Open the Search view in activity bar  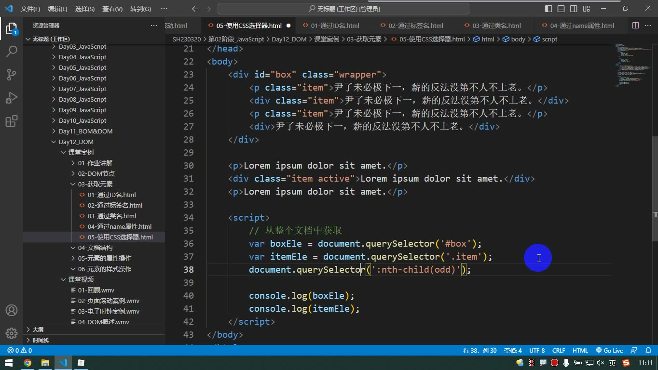(12, 51)
